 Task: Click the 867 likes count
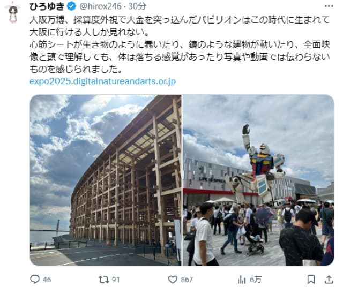click(187, 280)
